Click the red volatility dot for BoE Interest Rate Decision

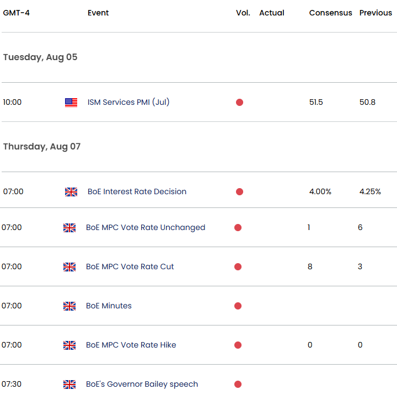(x=239, y=192)
